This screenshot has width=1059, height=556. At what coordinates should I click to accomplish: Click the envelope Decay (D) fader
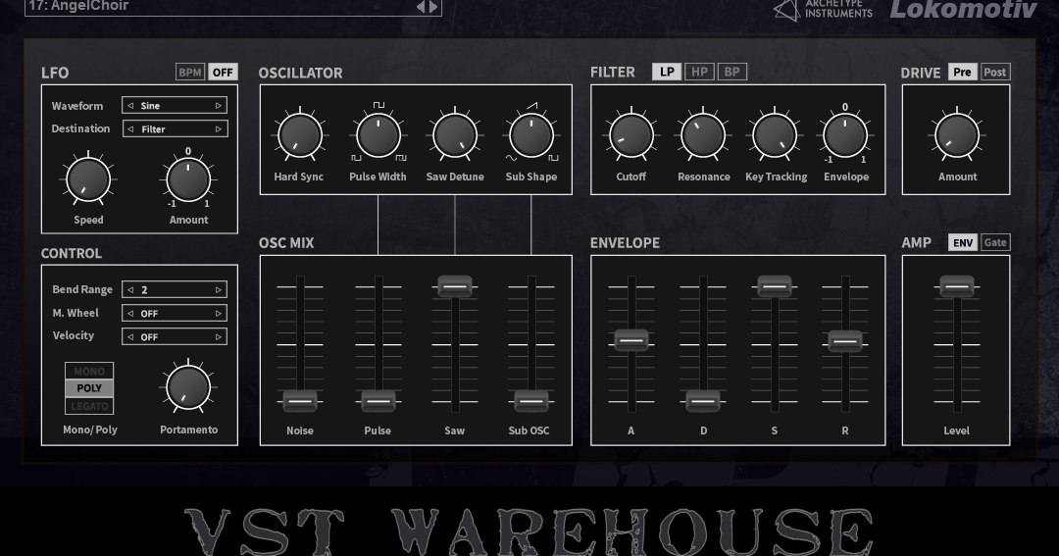[703, 401]
